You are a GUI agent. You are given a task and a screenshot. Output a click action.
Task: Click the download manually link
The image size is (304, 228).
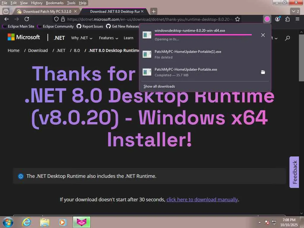(202, 199)
